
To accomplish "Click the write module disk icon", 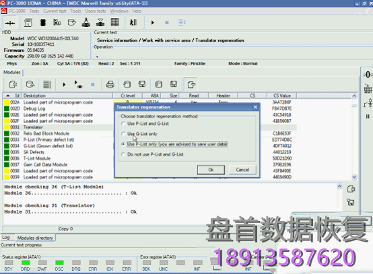I will pos(142,84).
